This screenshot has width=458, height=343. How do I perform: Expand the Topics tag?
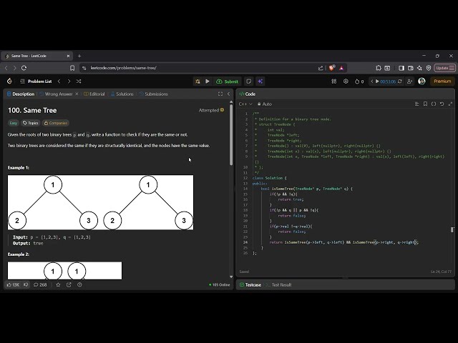click(x=30, y=123)
